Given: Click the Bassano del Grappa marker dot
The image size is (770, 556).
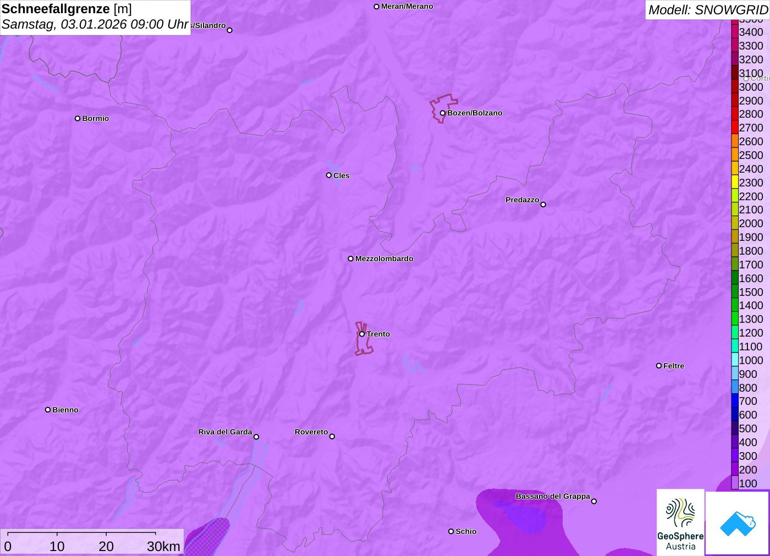Looking at the screenshot, I should tap(594, 501).
